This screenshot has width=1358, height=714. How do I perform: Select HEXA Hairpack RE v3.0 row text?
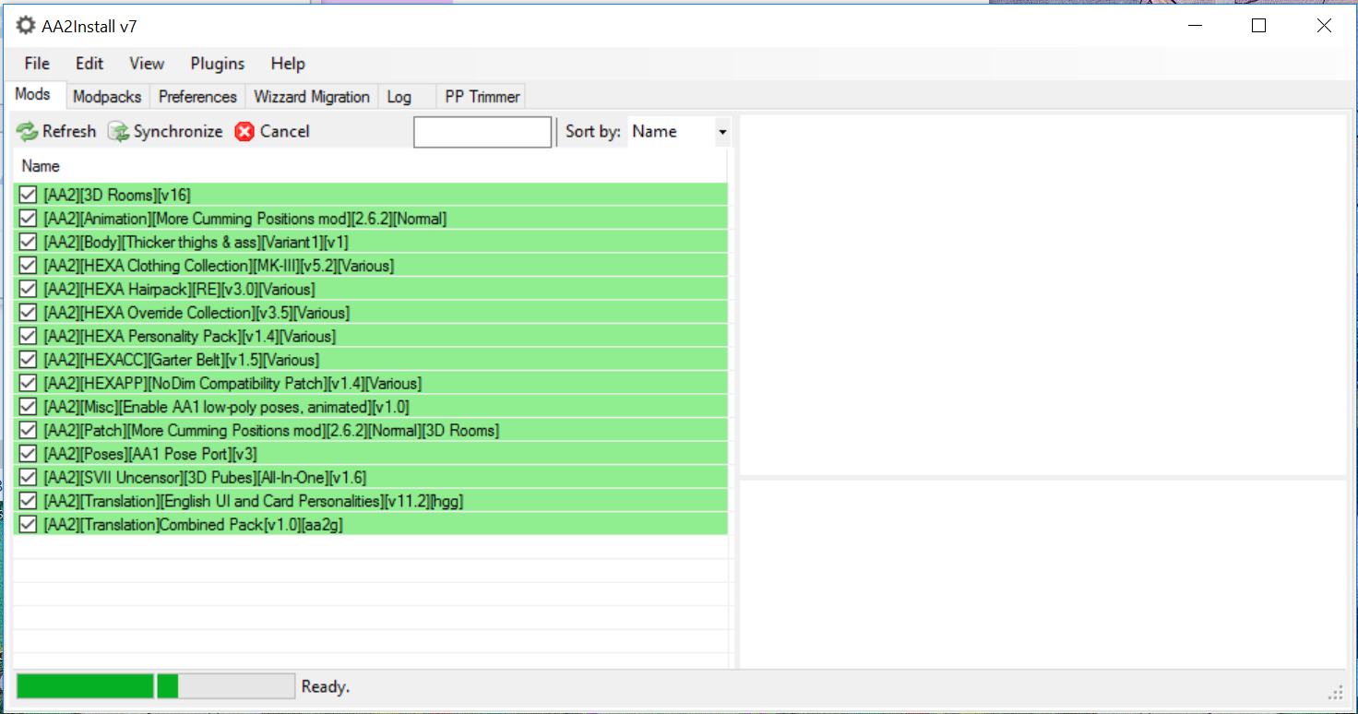pyautogui.click(x=179, y=289)
